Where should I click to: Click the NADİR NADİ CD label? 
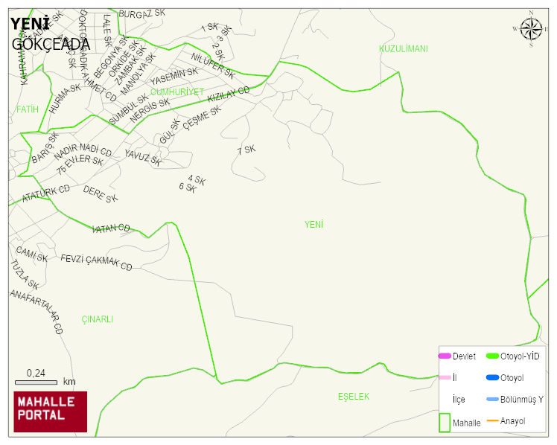83,151
